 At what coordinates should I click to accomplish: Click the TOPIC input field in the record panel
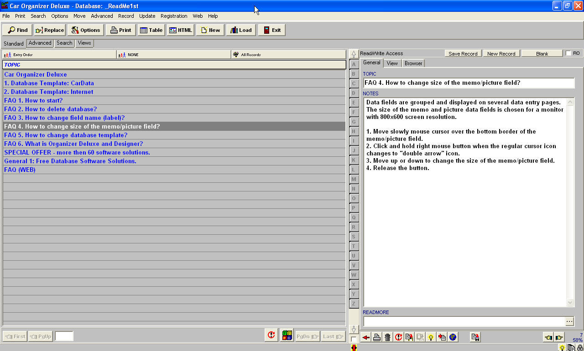[469, 83]
